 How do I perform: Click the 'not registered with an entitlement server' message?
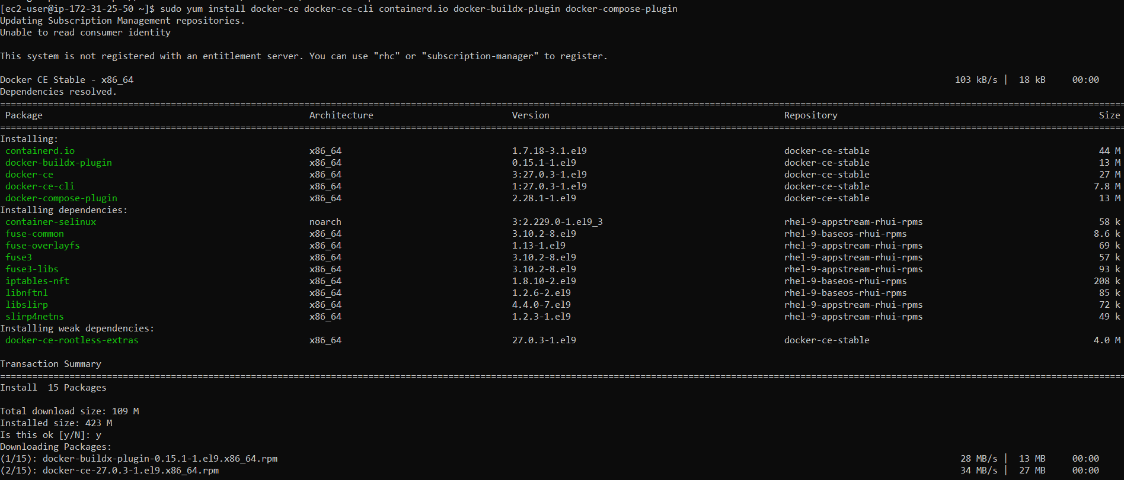coord(304,56)
